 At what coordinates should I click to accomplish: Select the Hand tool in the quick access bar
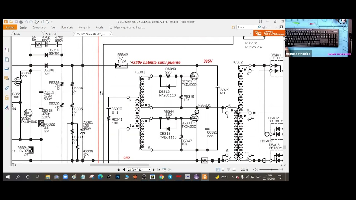[36, 22]
